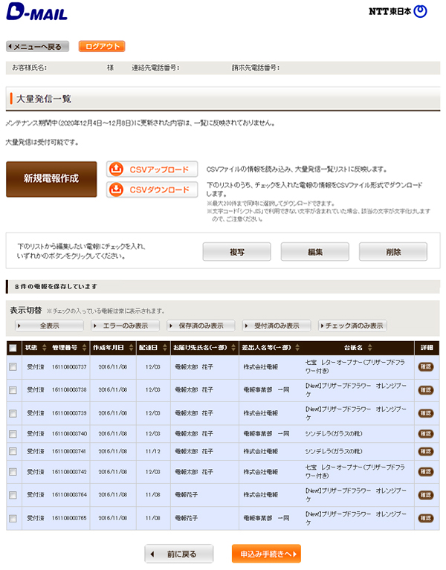
Task: Open 確認 details for row 161108003740
Action: 426,434
